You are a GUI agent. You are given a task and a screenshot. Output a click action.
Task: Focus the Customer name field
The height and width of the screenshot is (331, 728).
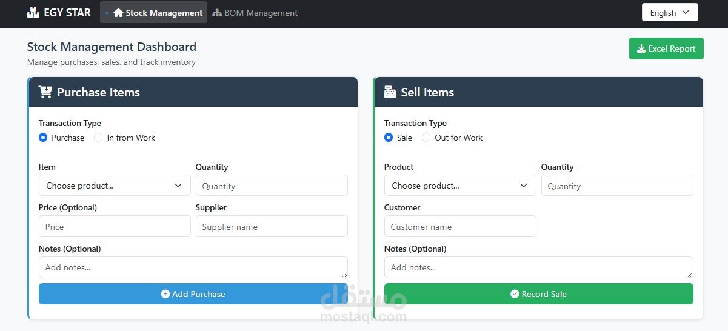[x=460, y=226]
